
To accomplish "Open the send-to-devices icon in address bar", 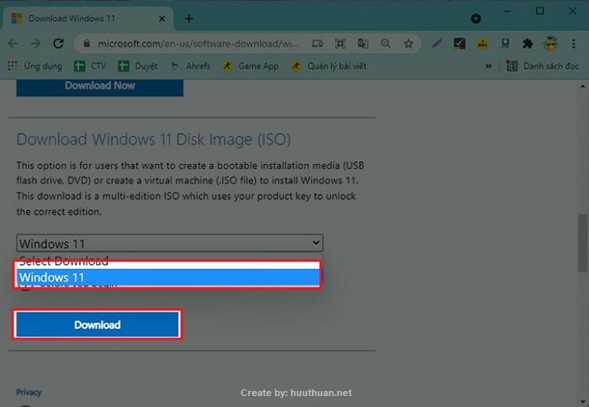I will [317, 44].
